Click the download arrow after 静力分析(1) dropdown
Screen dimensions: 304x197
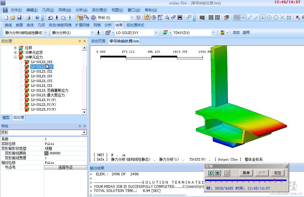click(98, 33)
